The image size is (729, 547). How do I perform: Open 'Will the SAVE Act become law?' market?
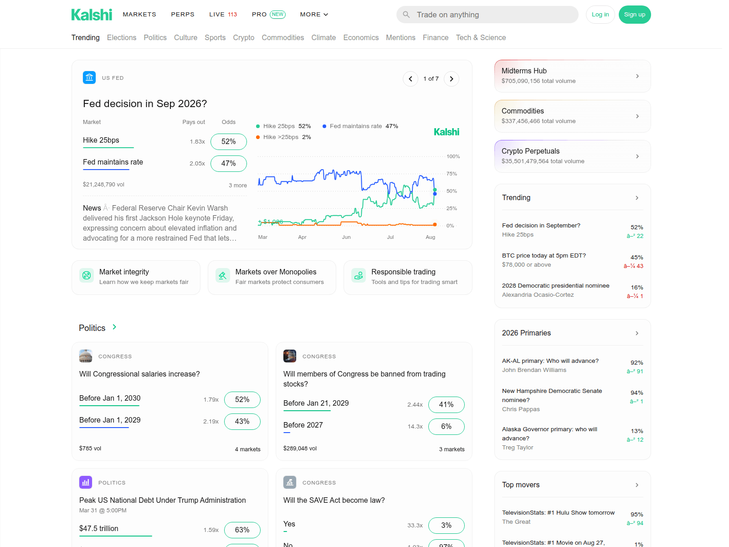(x=334, y=501)
